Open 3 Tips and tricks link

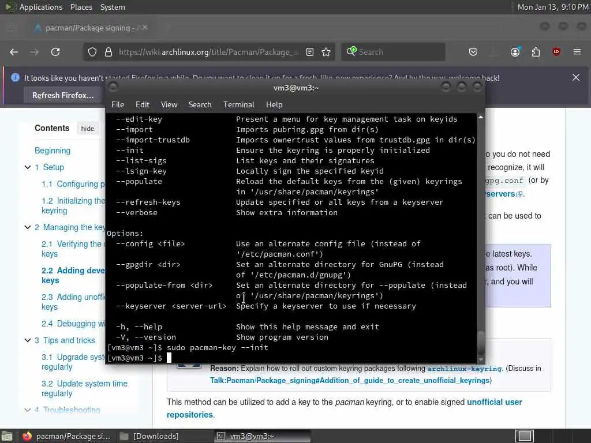pos(65,340)
